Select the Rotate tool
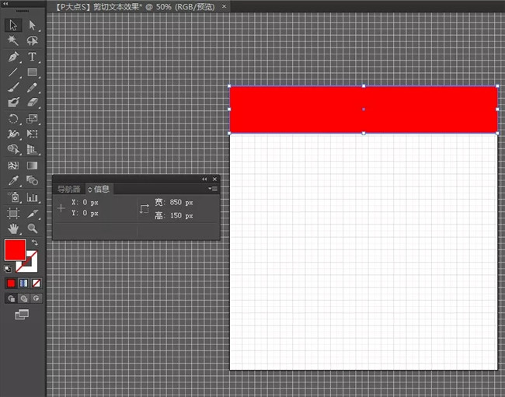The width and height of the screenshot is (505, 397). tap(13, 119)
